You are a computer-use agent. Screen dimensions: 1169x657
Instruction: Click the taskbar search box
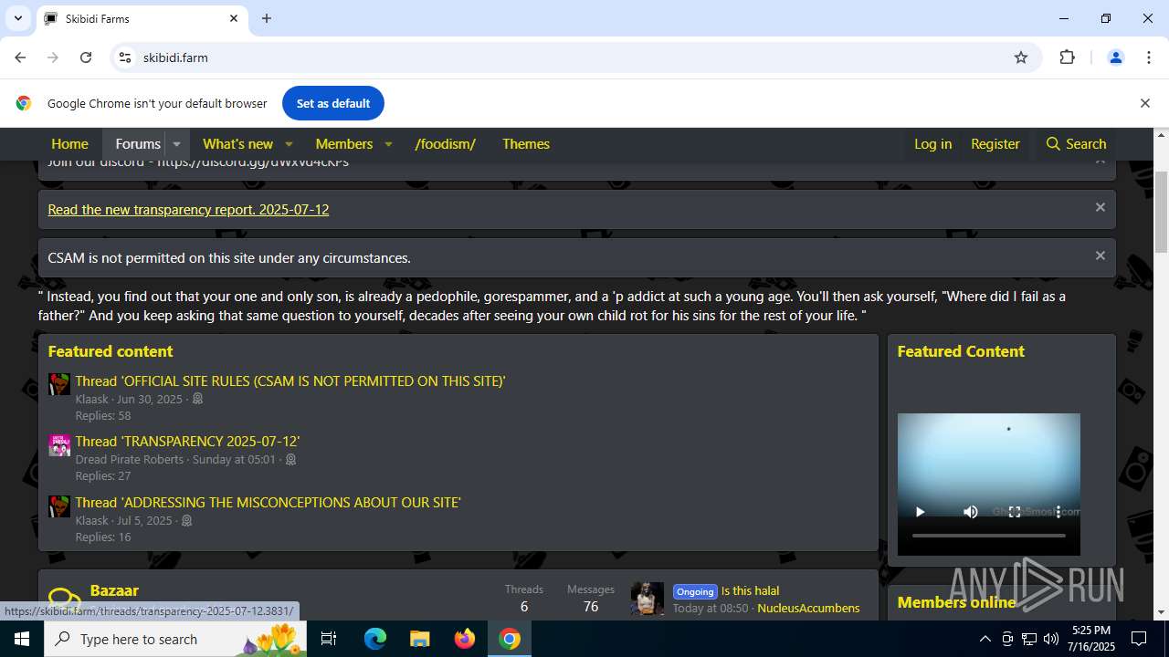177,639
